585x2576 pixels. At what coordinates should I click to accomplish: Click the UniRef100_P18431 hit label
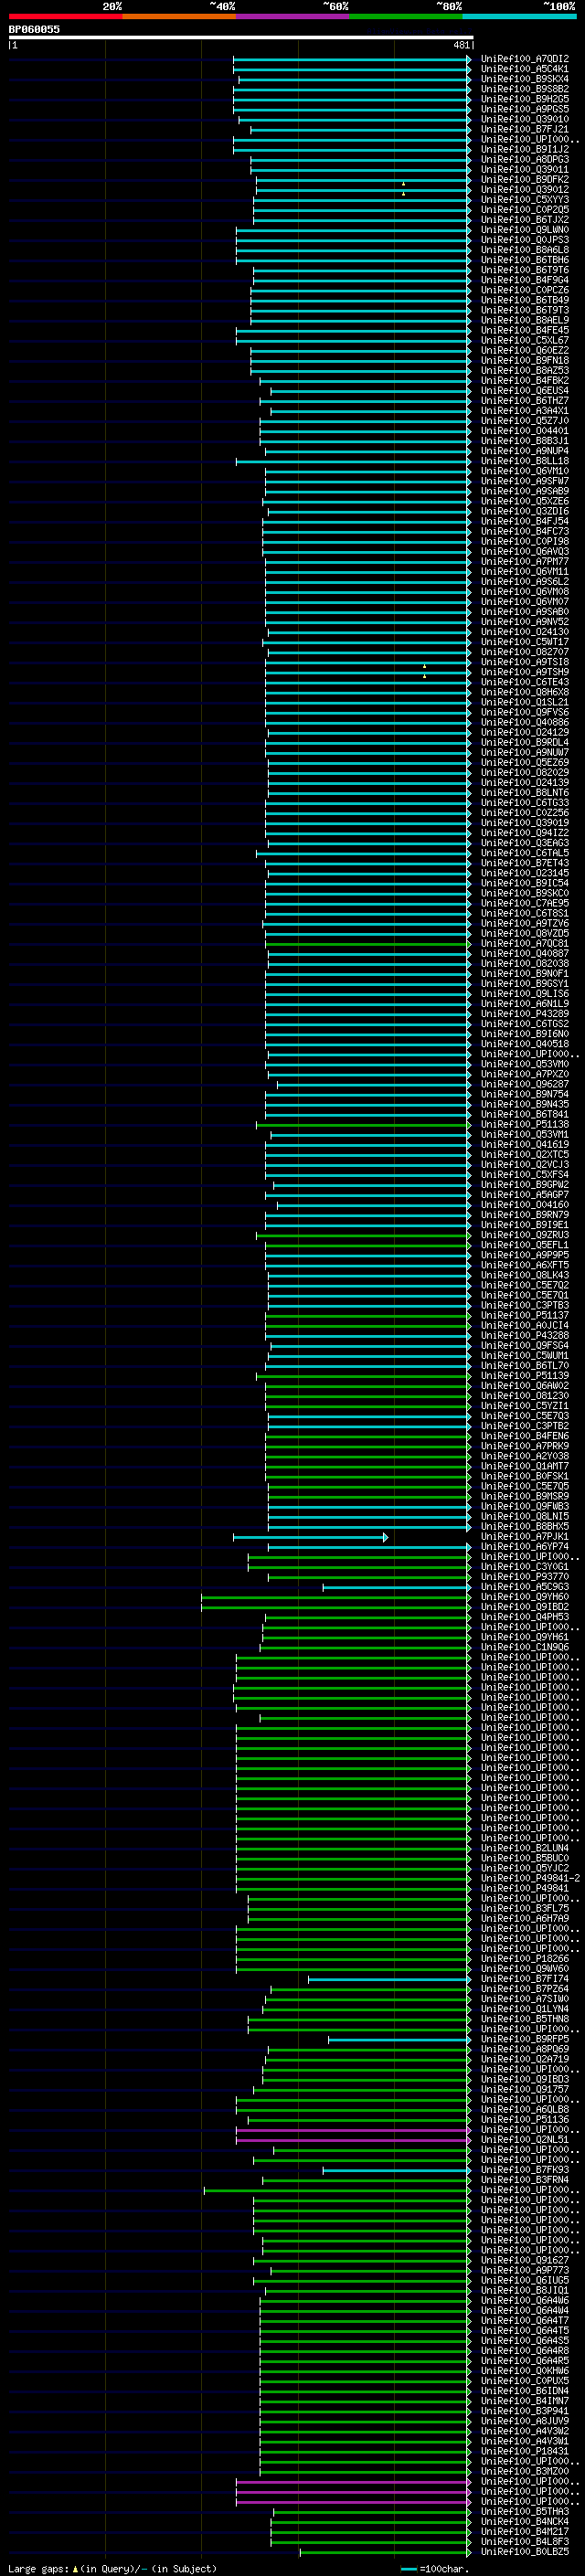pyautogui.click(x=524, y=2451)
